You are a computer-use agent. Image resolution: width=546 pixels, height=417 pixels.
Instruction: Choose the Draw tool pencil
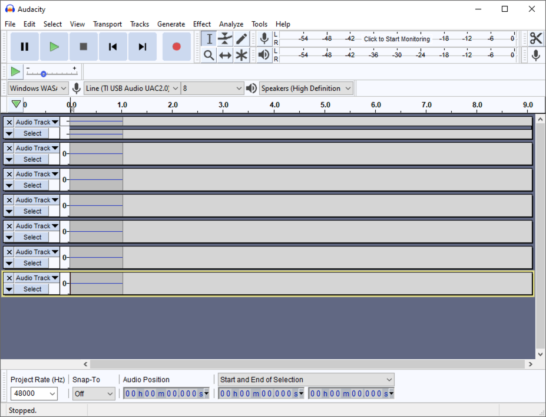pyautogui.click(x=241, y=39)
